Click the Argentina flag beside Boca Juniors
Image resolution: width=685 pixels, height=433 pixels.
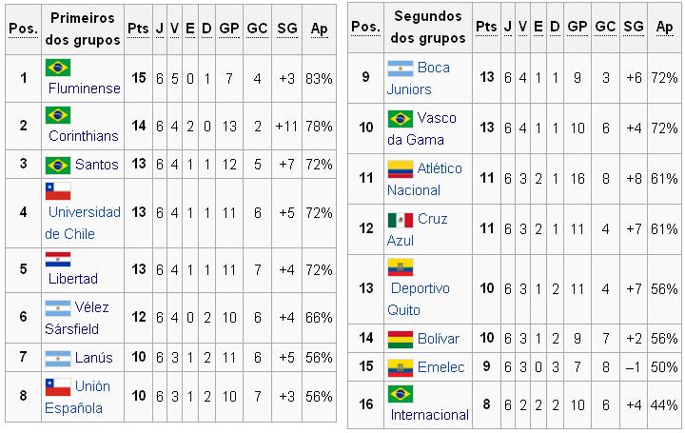click(400, 69)
